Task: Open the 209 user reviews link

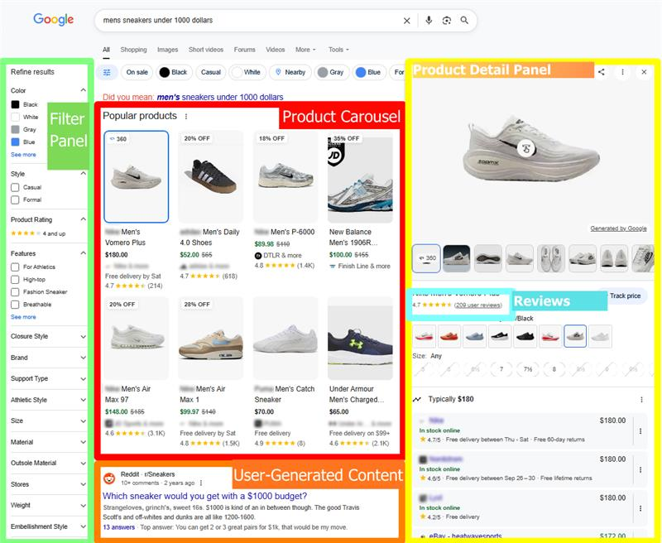Action: 478,305
